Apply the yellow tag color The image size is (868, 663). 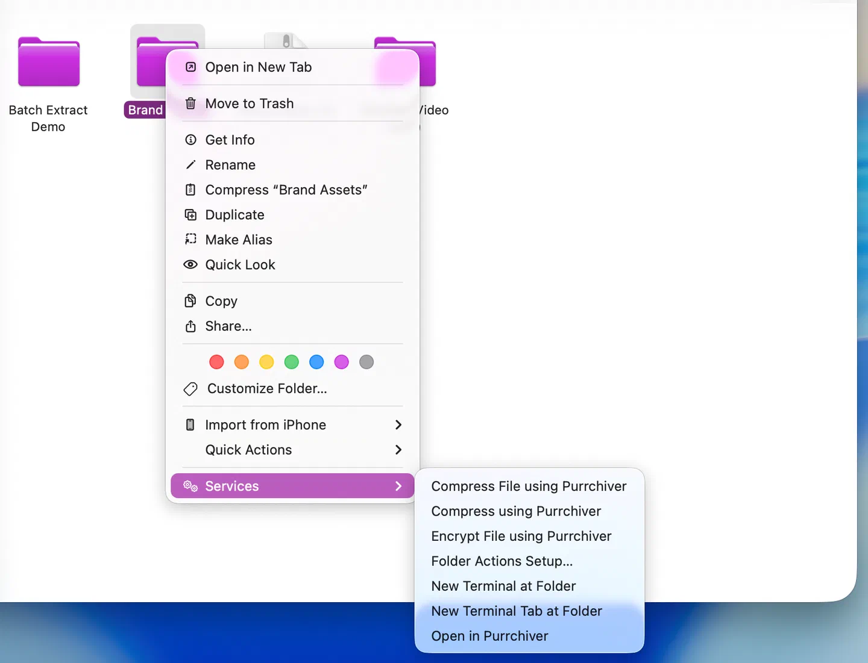(x=266, y=362)
